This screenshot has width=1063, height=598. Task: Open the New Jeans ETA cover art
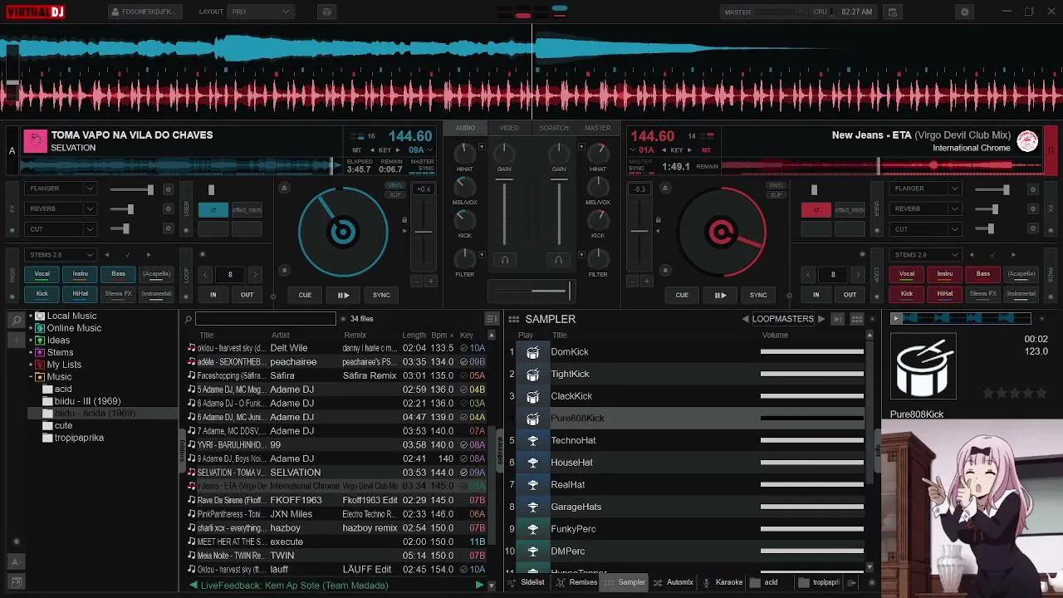tap(1027, 141)
